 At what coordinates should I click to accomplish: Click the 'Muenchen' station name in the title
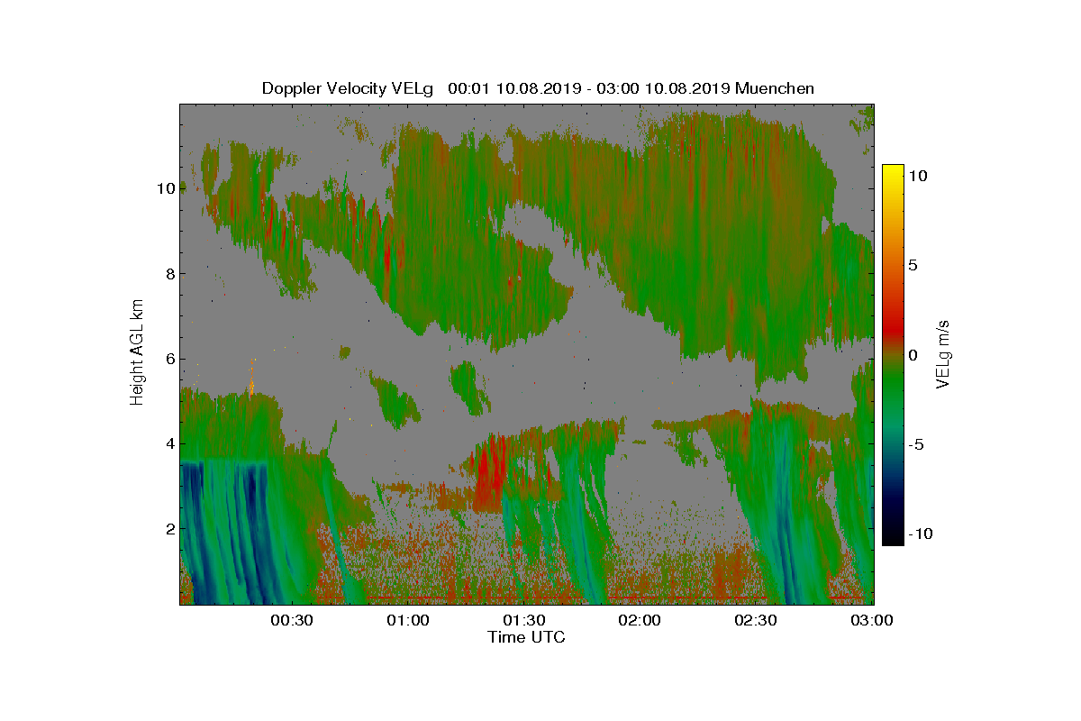(775, 88)
